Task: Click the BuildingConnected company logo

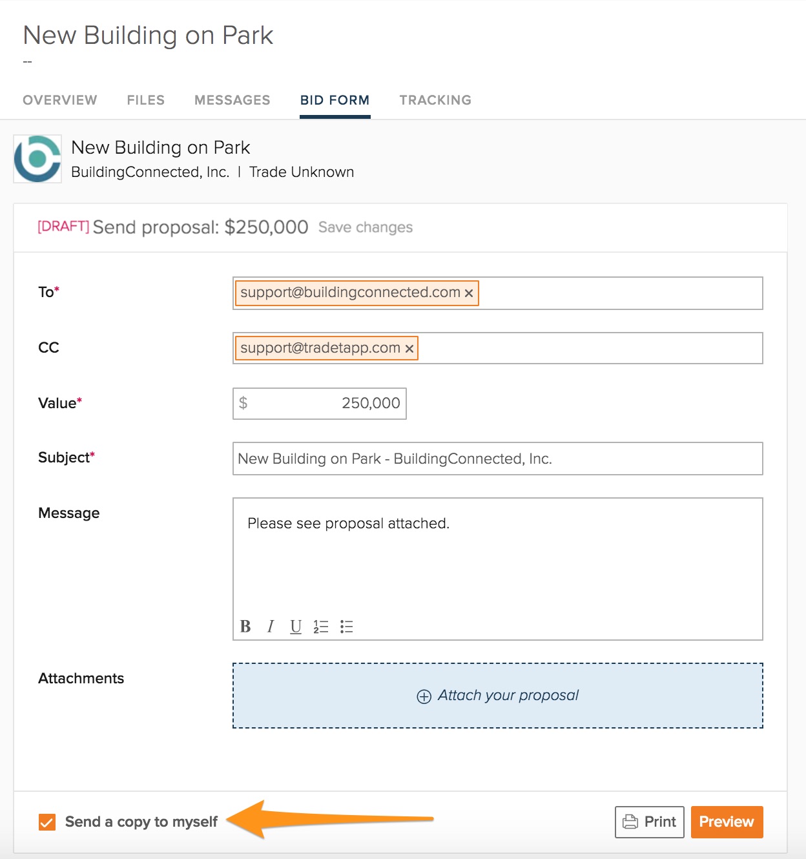Action: 37,159
